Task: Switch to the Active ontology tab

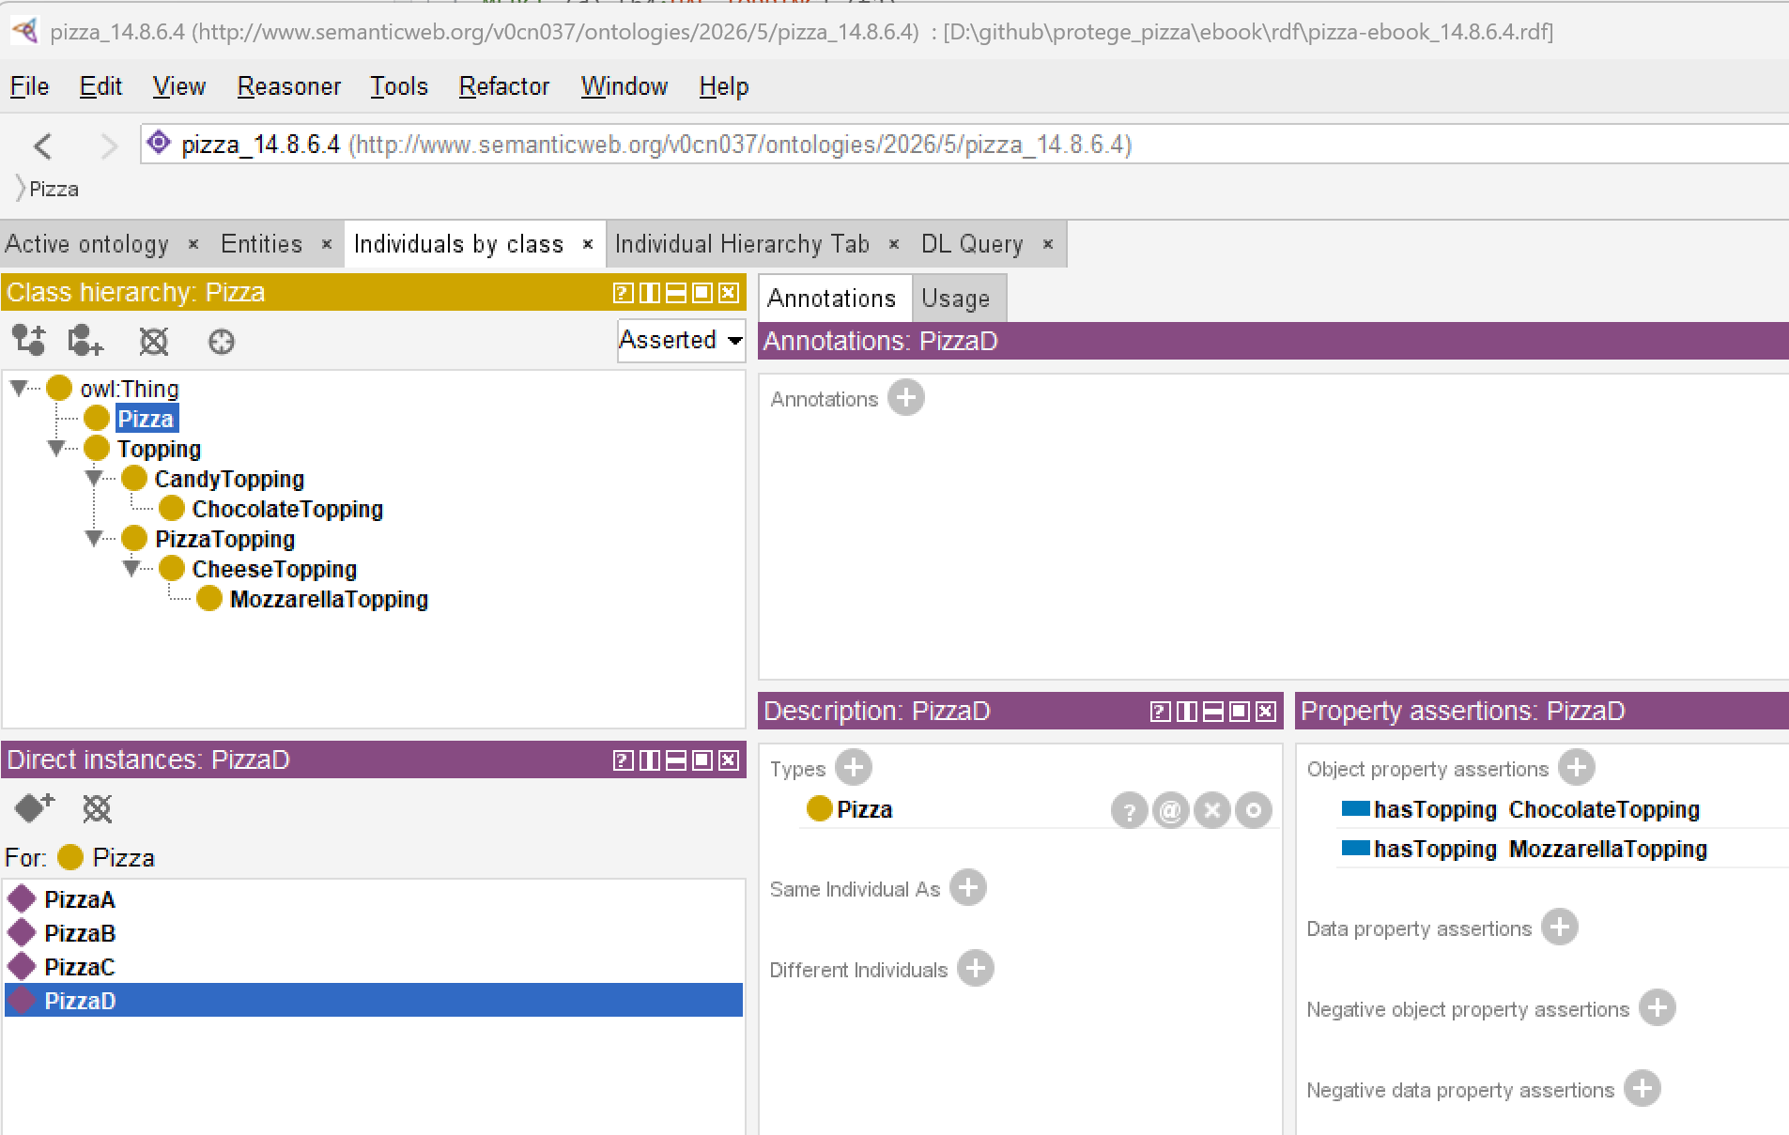Action: 86,244
